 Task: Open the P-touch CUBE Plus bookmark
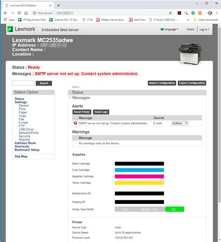click(x=163, y=20)
